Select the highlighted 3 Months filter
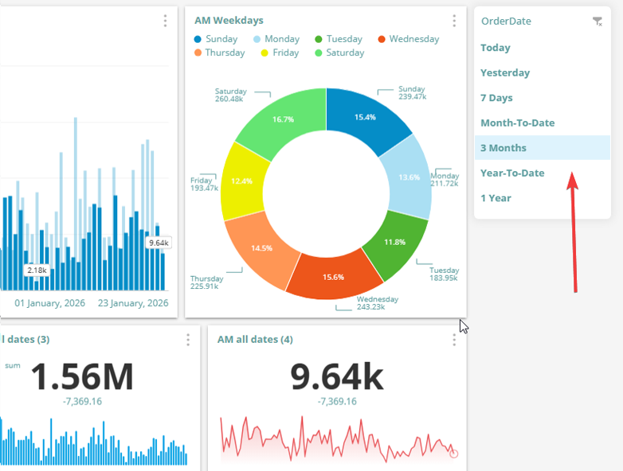 [503, 148]
